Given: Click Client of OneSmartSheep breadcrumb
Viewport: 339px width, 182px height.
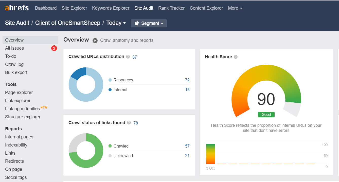Looking at the screenshot, I should [x=68, y=23].
